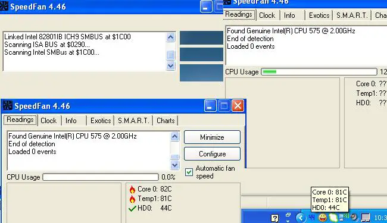Select Readings tab in front SpeedFan window
The image size is (387, 223).
tap(20, 120)
